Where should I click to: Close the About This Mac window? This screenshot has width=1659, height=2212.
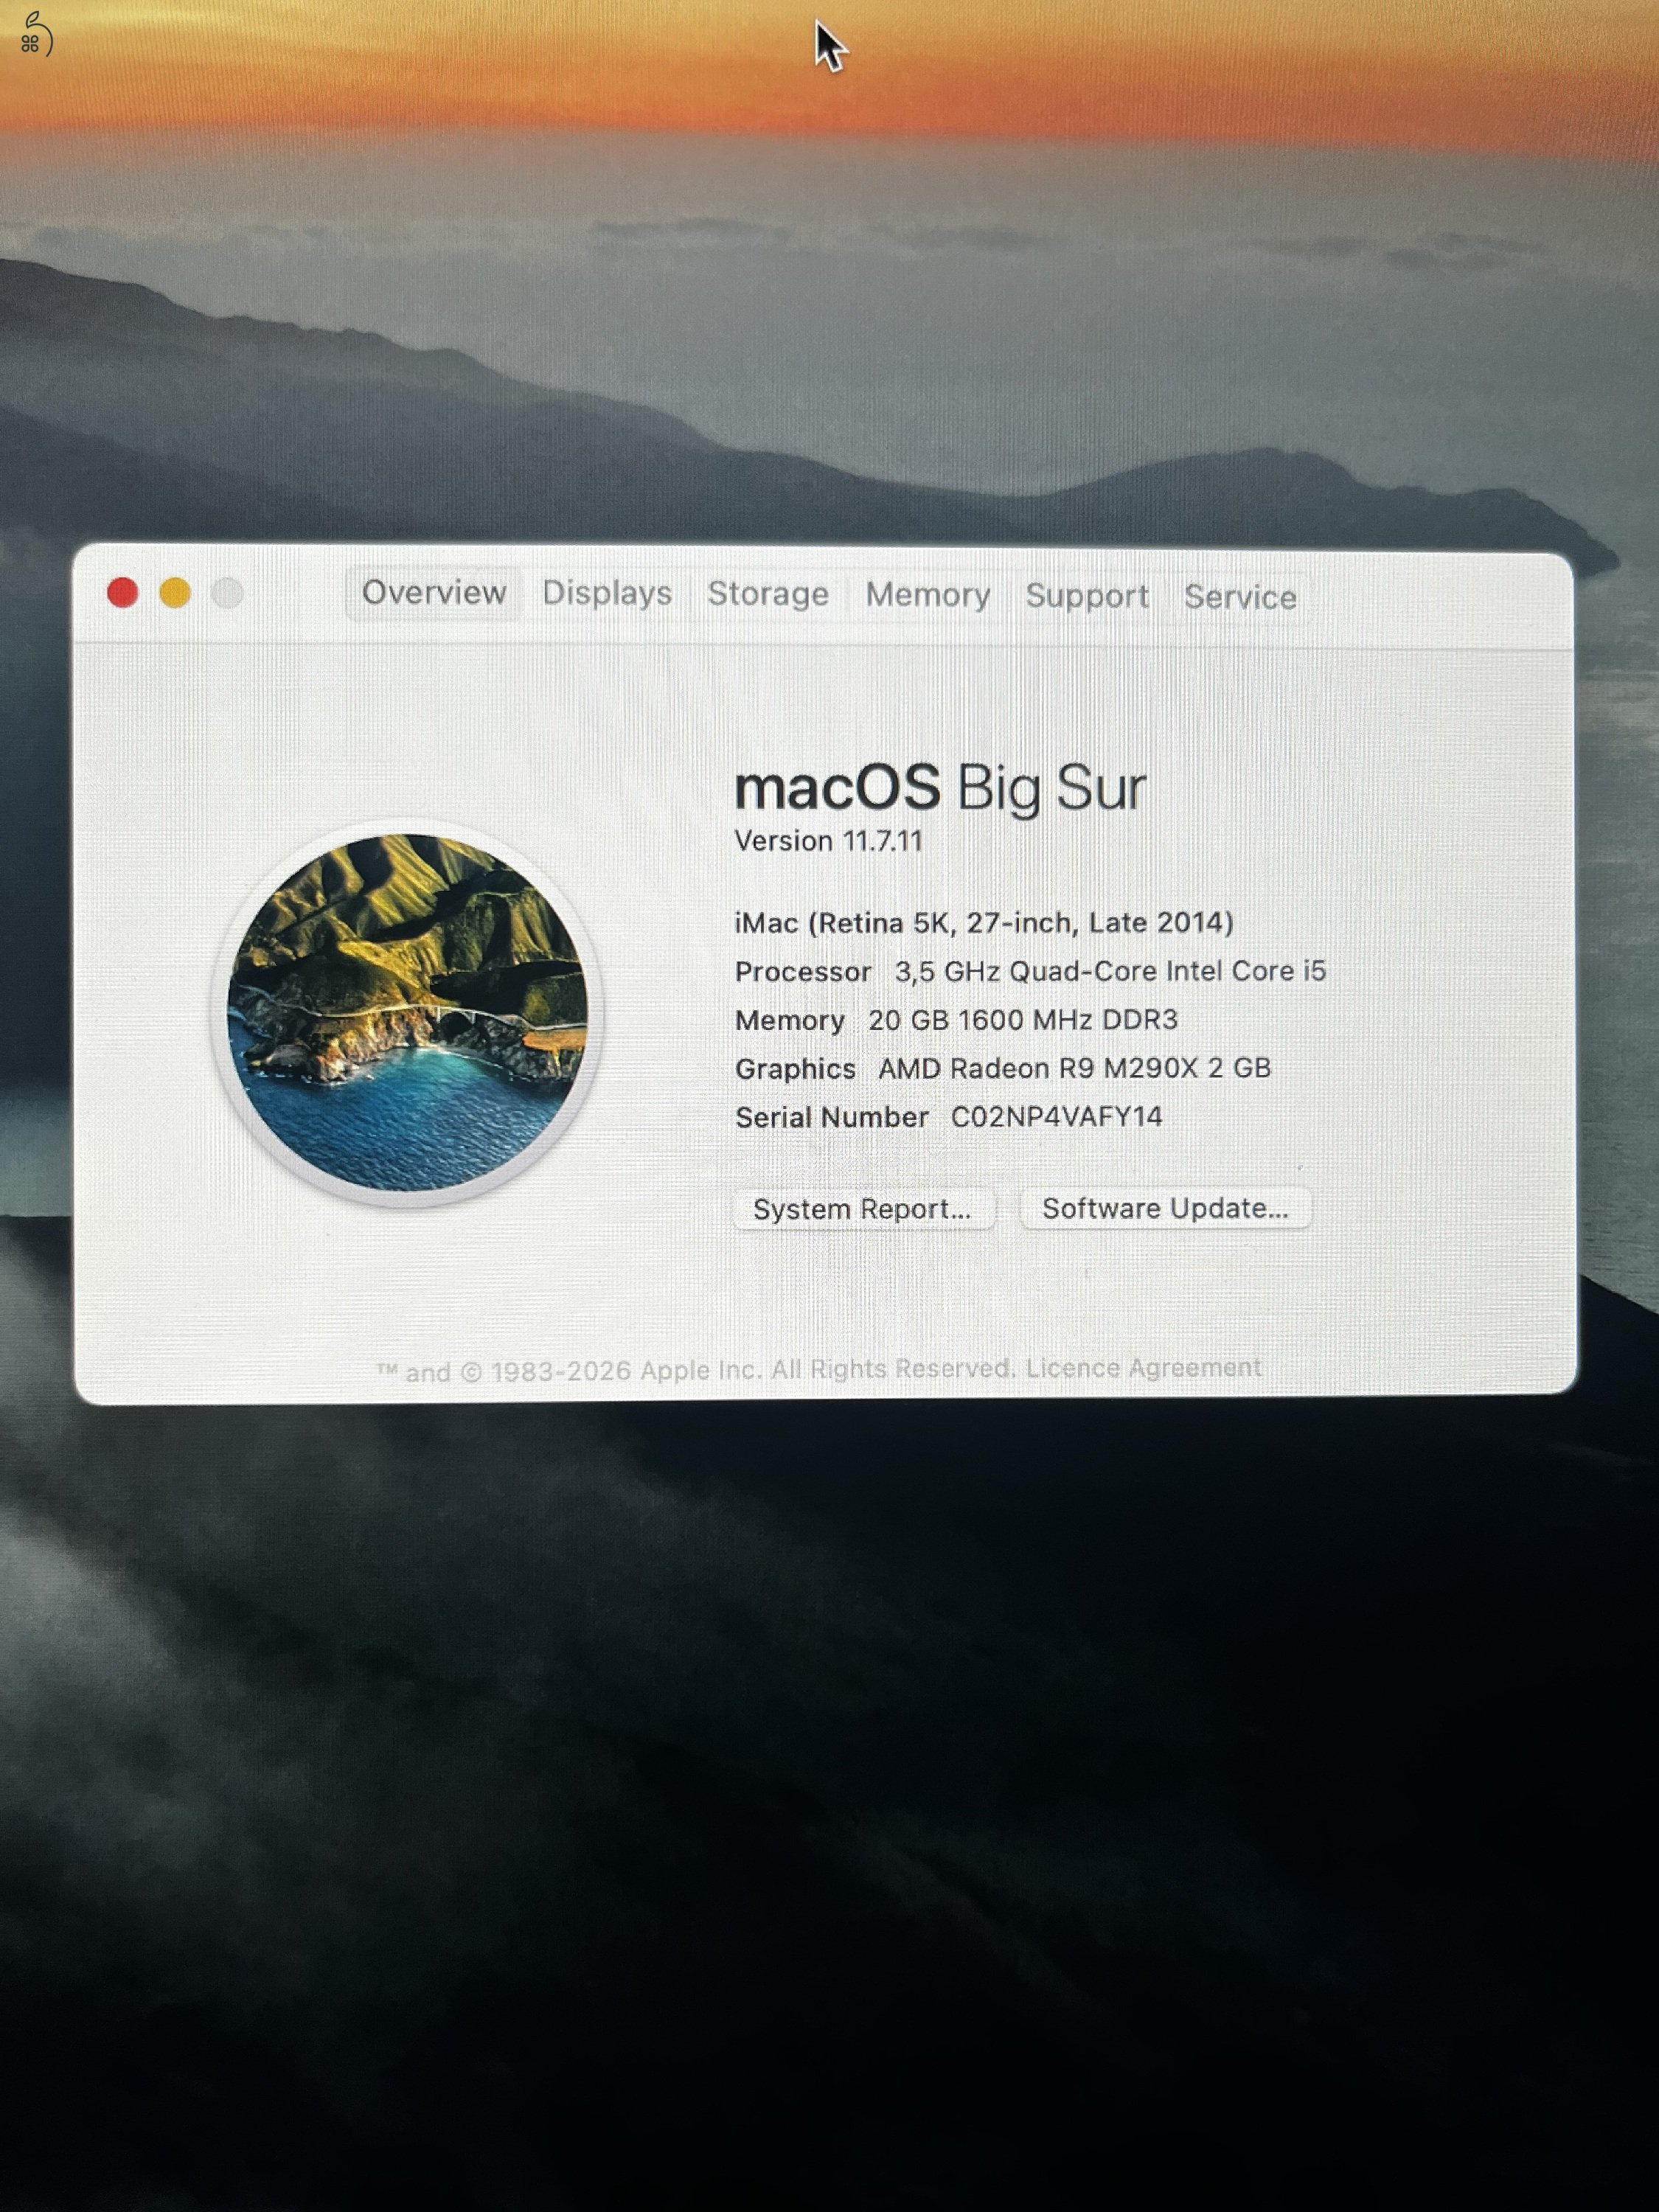pos(122,593)
